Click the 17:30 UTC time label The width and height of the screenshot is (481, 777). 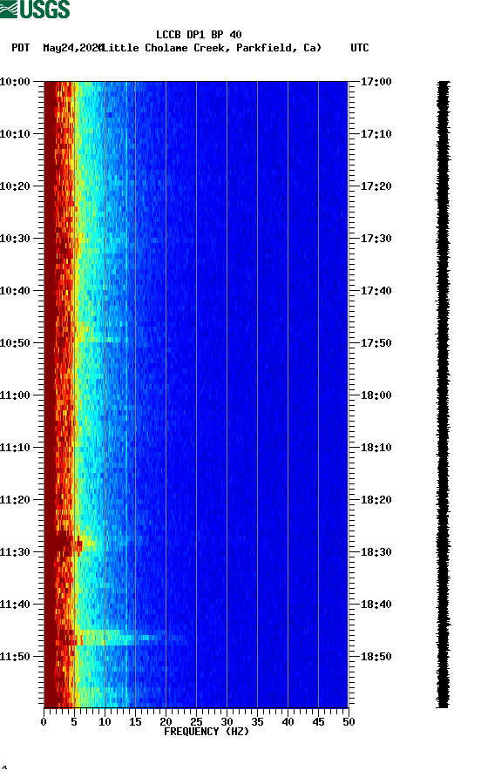[376, 239]
